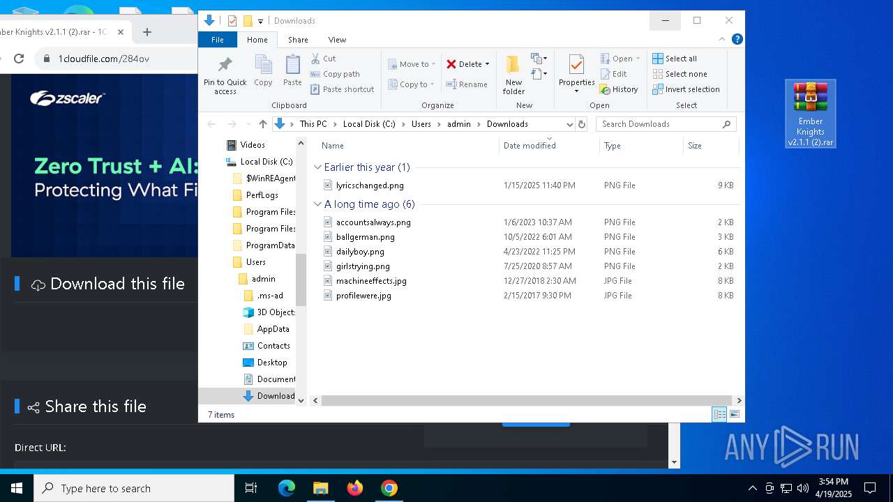Click the Rename command
893x502 pixels.
click(467, 84)
